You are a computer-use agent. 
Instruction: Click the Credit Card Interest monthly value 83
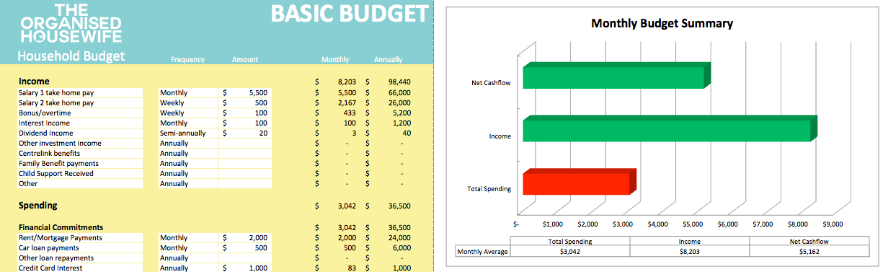(352, 268)
